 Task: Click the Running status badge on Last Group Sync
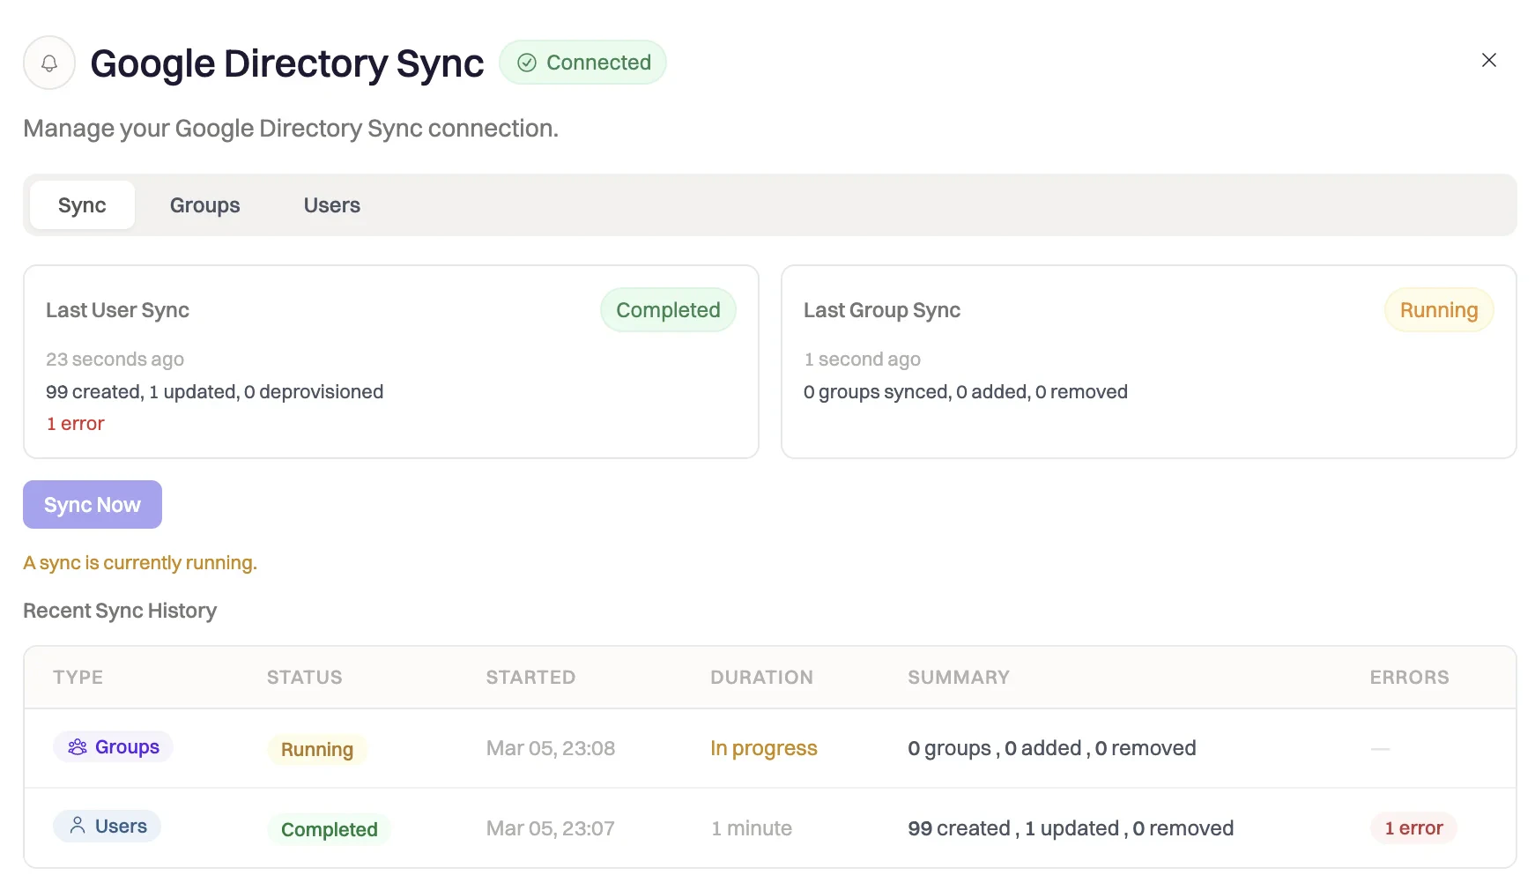[1438, 309]
